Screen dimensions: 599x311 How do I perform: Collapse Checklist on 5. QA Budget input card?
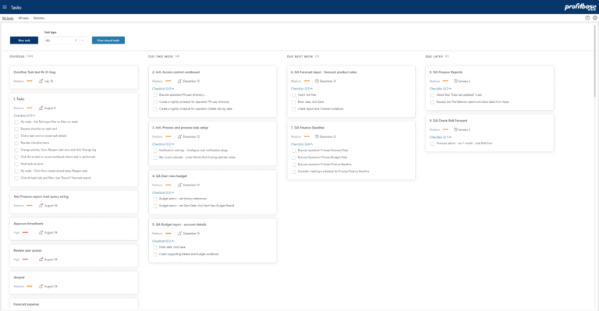tap(163, 241)
